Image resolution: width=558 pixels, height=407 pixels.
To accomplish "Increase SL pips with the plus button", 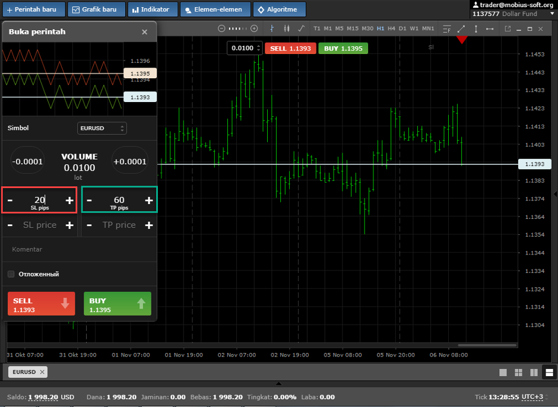I will [69, 201].
